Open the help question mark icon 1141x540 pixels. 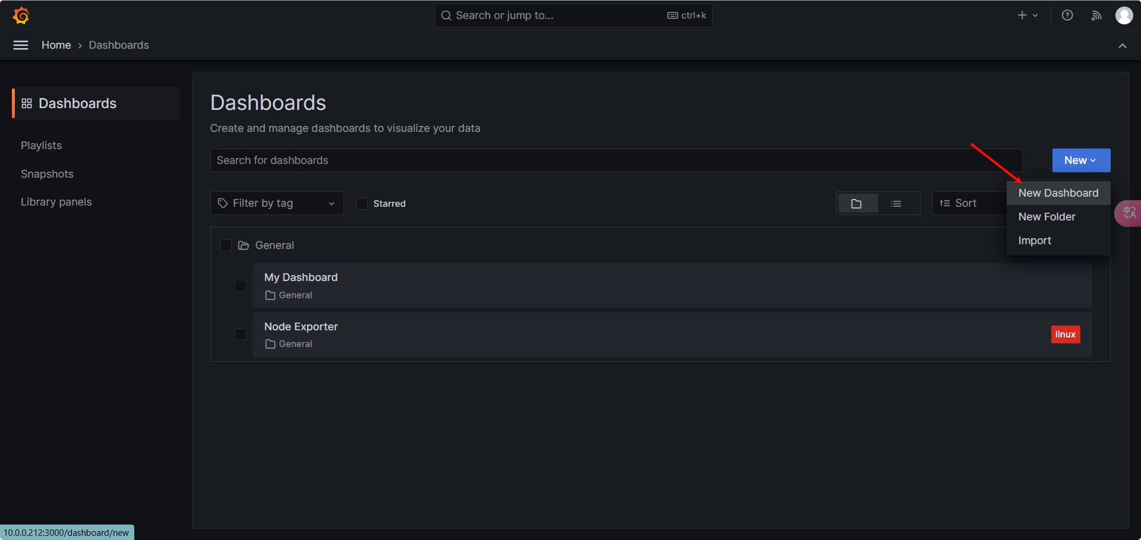1067,15
